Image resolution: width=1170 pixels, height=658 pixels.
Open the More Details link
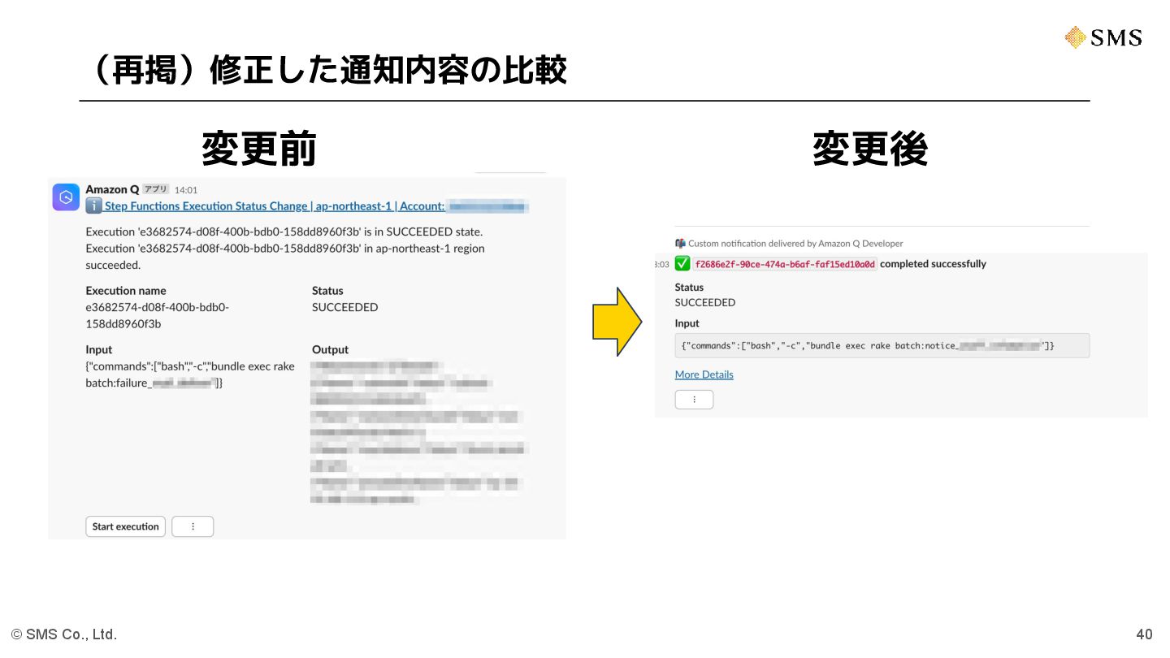click(x=704, y=374)
